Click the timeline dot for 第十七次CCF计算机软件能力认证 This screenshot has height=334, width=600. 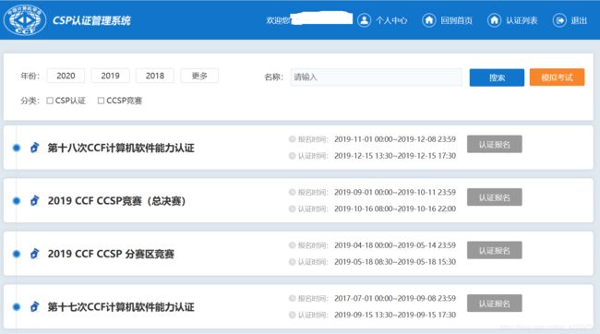tap(17, 307)
